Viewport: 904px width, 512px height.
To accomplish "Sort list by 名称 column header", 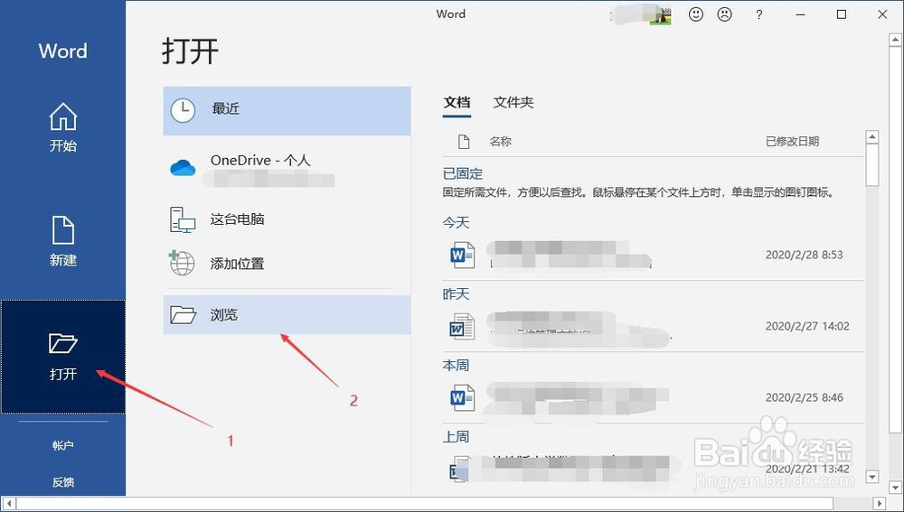I will pos(500,142).
